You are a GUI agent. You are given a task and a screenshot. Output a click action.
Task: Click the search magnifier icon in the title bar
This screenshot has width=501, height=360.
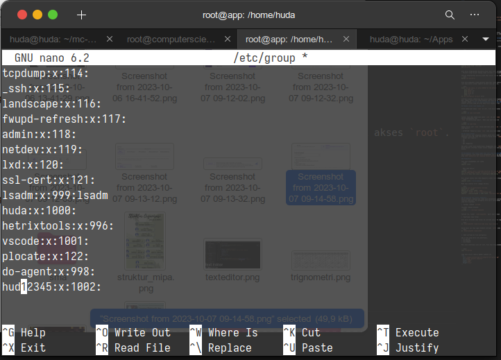click(450, 15)
